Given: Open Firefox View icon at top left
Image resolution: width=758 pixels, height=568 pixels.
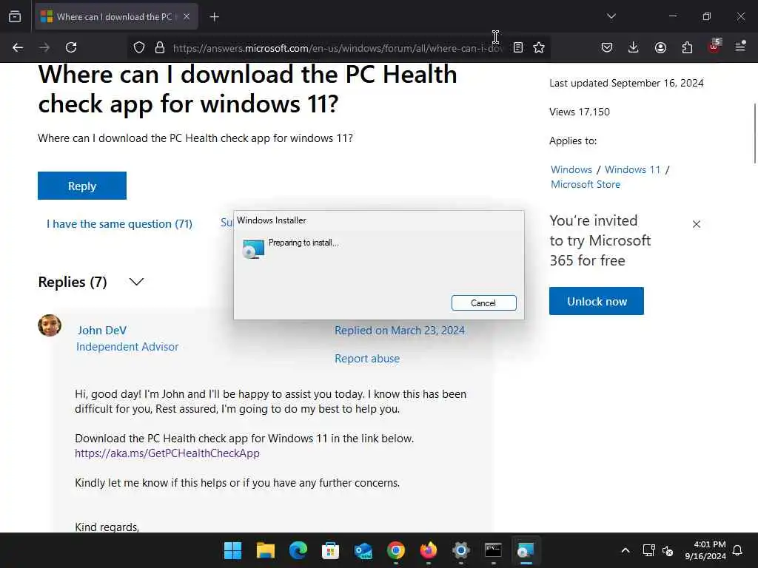Looking at the screenshot, I should coord(15,16).
